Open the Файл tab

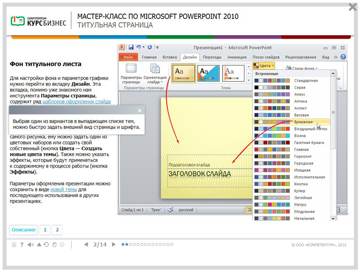(128, 57)
